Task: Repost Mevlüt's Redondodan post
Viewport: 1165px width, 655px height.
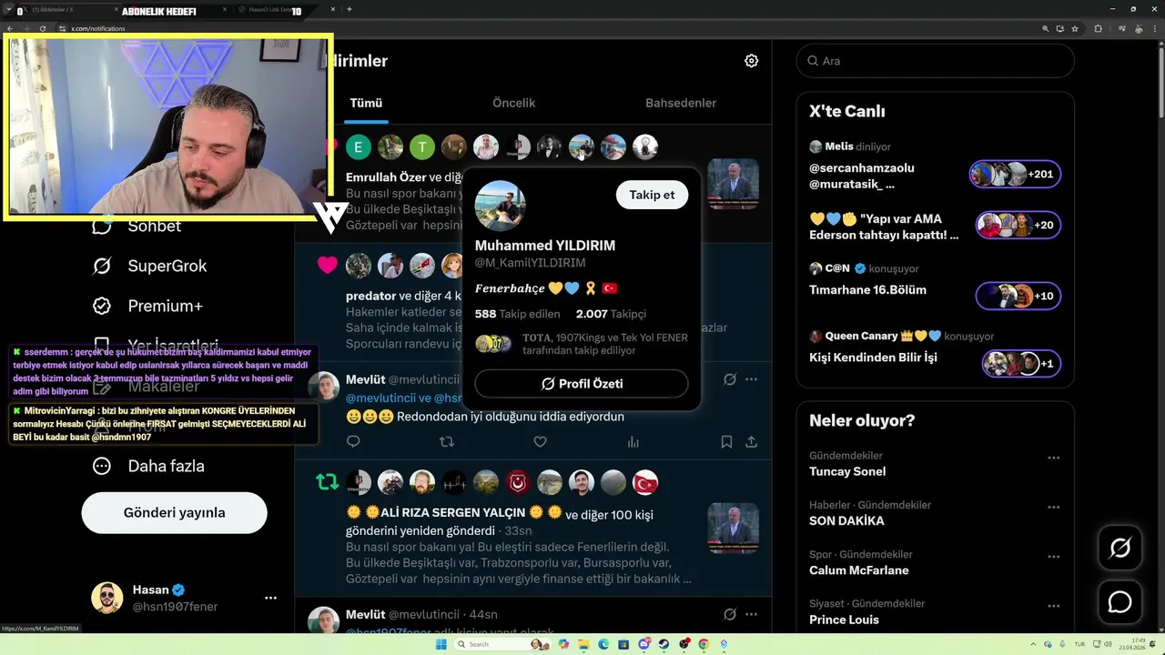Action: [x=446, y=442]
